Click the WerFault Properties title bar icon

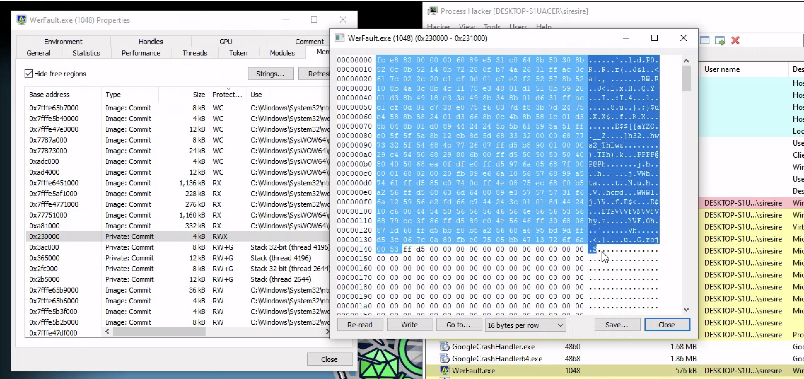click(x=21, y=20)
